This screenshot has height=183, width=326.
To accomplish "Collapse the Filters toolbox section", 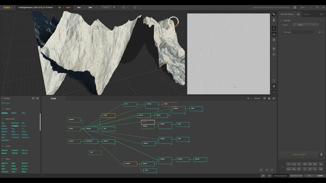I will (3, 159).
